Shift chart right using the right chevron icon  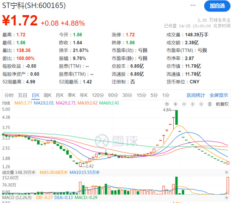[201, 104]
